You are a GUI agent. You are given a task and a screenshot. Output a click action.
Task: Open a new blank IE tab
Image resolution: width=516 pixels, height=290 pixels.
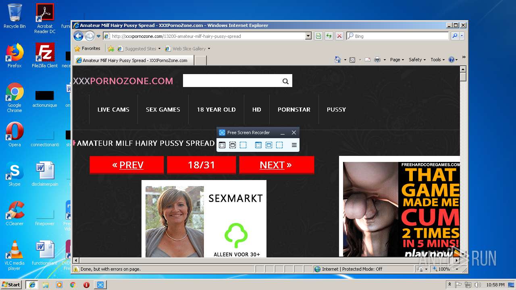(x=201, y=60)
